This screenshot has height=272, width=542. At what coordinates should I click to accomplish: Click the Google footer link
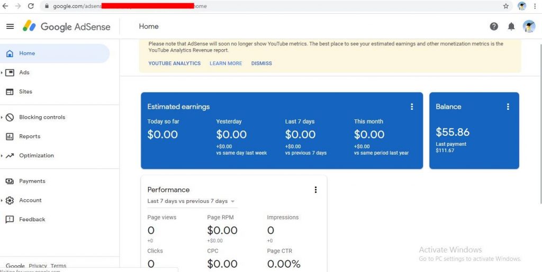point(15,266)
